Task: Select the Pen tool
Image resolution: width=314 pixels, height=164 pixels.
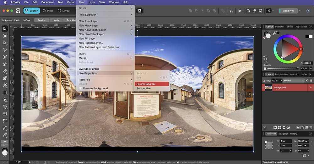Action: pyautogui.click(x=5, y=64)
